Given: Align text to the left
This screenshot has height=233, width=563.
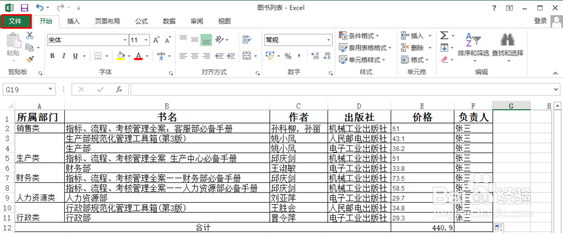Looking at the screenshot, I should coord(184,56).
